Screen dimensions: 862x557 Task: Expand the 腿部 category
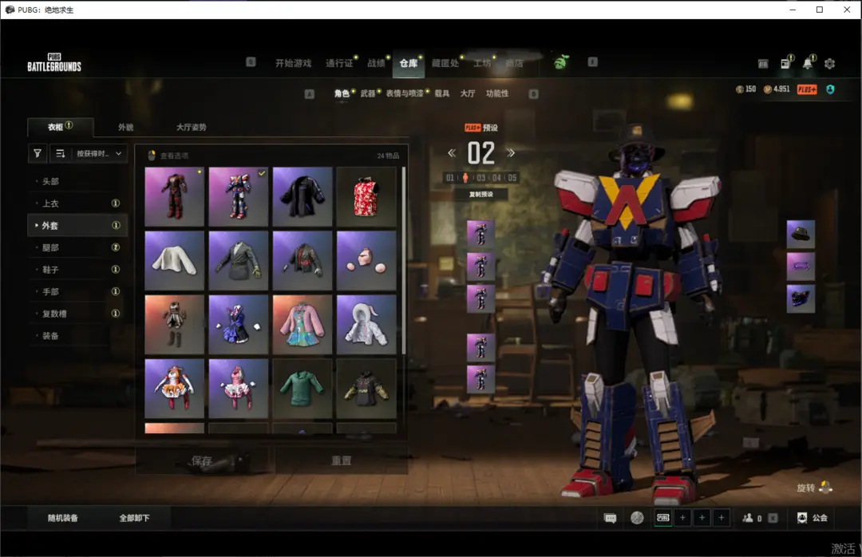point(77,247)
